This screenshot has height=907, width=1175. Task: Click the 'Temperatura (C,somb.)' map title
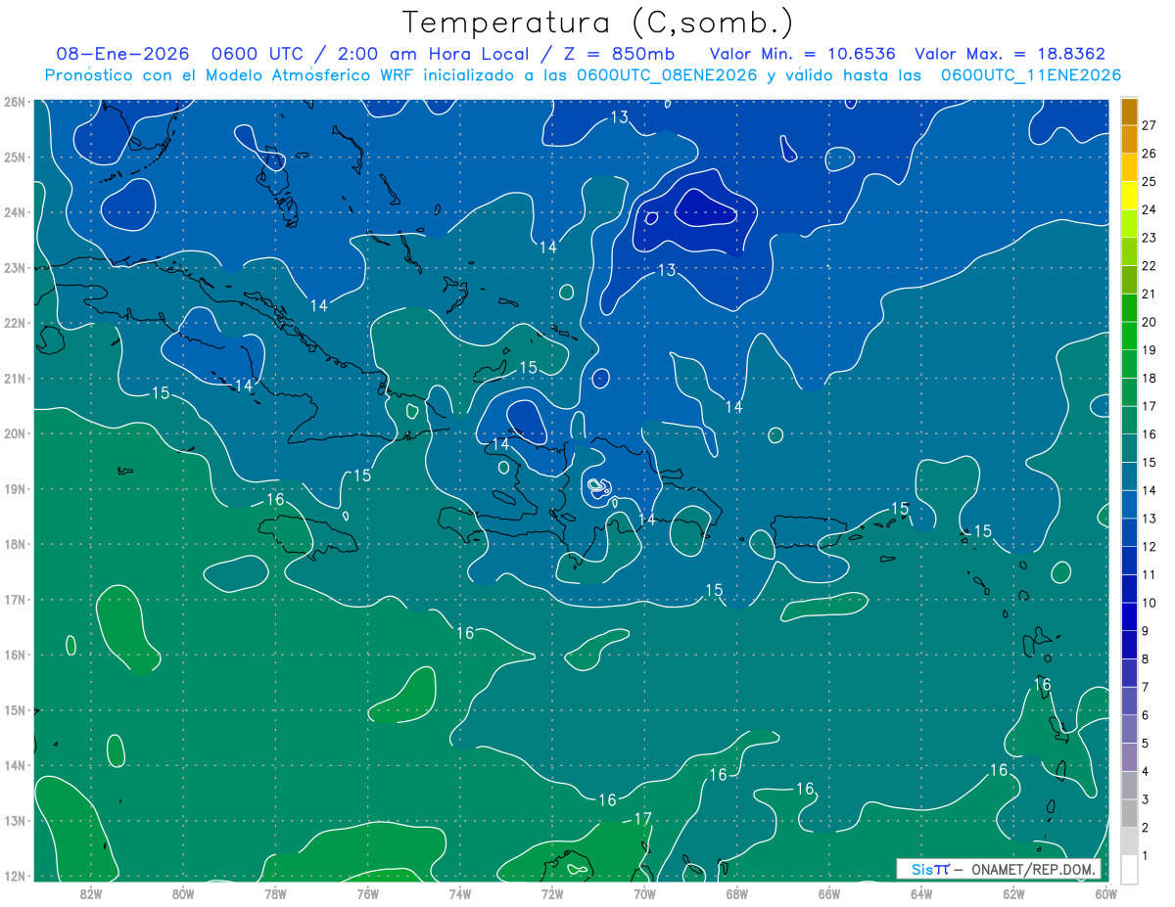tap(598, 23)
